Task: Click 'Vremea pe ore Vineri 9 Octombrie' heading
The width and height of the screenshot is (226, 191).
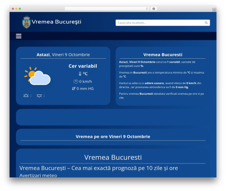Action: 113,137
